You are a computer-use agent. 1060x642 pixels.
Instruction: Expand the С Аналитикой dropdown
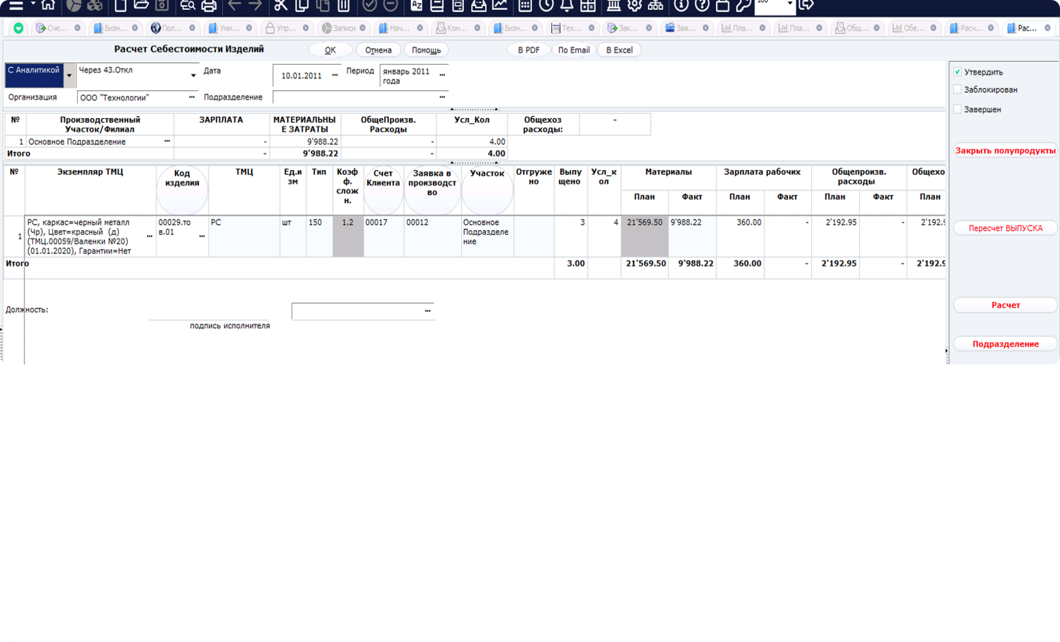pyautogui.click(x=69, y=76)
